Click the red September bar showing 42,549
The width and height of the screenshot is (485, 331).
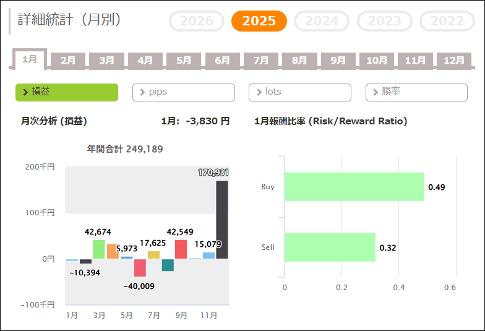tap(181, 249)
